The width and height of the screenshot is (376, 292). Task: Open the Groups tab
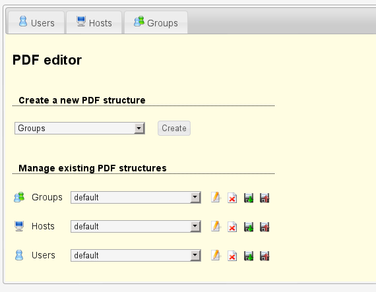coord(156,22)
